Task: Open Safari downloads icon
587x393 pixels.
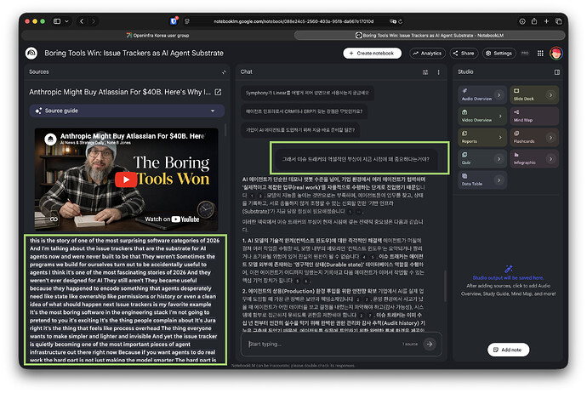Action: click(x=522, y=21)
